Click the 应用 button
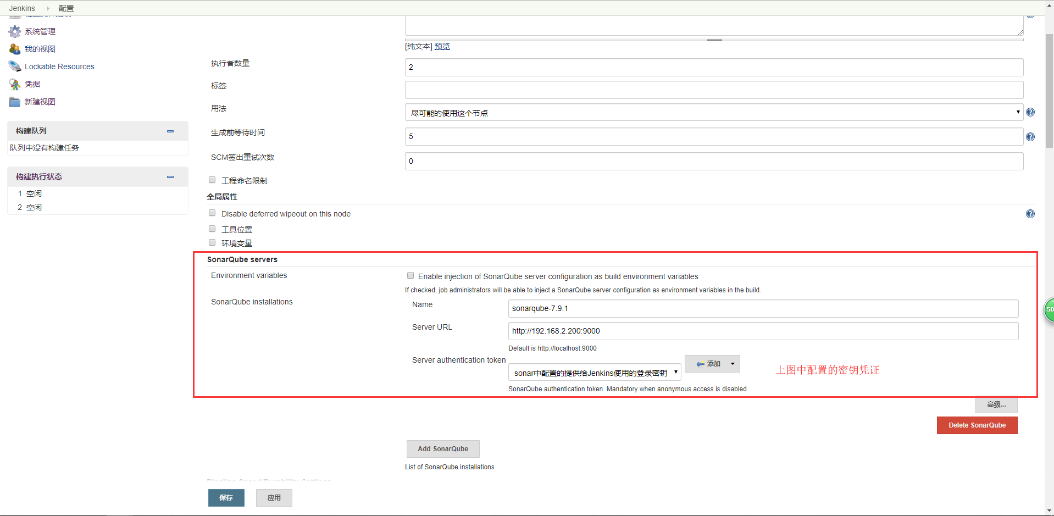Image resolution: width=1054 pixels, height=516 pixels. [274, 498]
